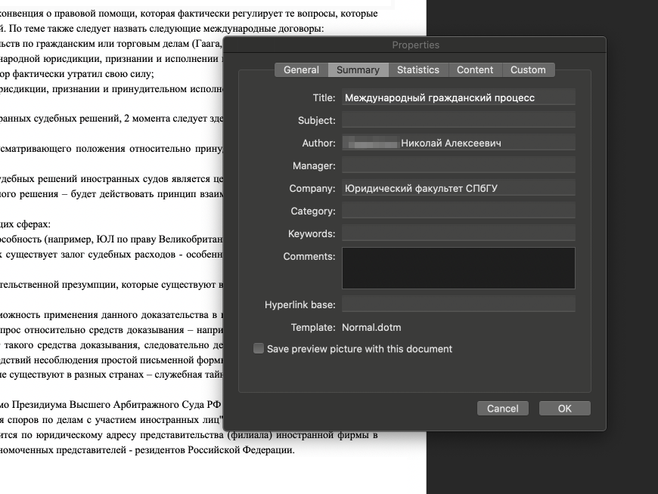The image size is (658, 494).
Task: Open the Content tab
Action: point(475,70)
